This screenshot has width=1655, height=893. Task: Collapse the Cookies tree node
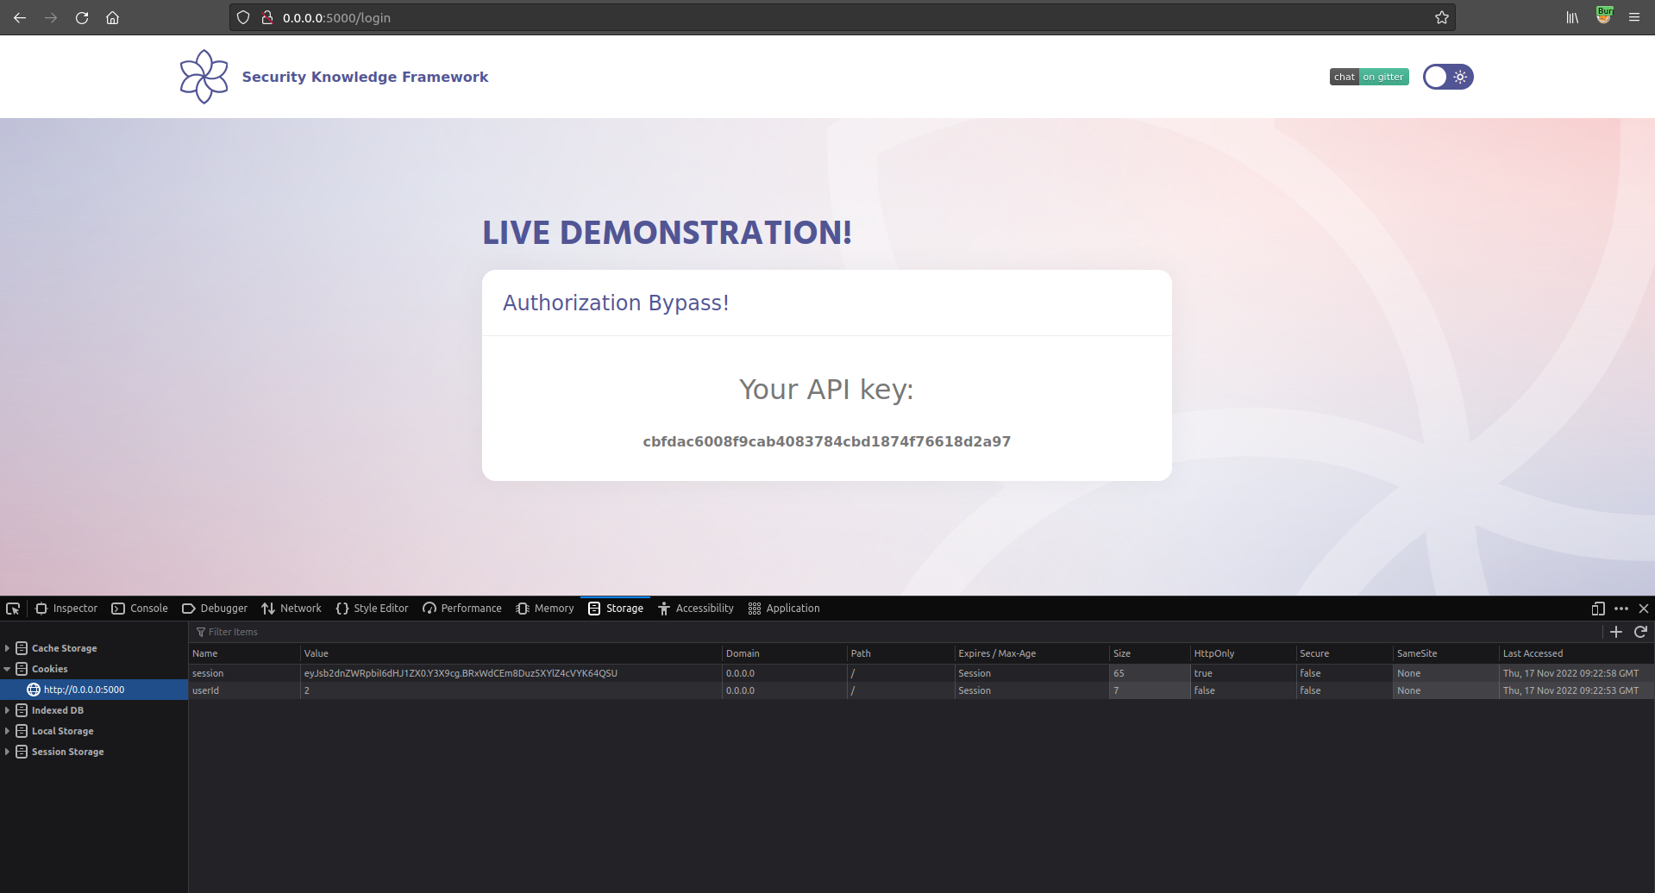pyautogui.click(x=7, y=669)
